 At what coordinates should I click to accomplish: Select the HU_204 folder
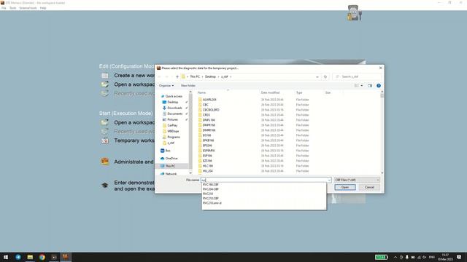pos(207,171)
